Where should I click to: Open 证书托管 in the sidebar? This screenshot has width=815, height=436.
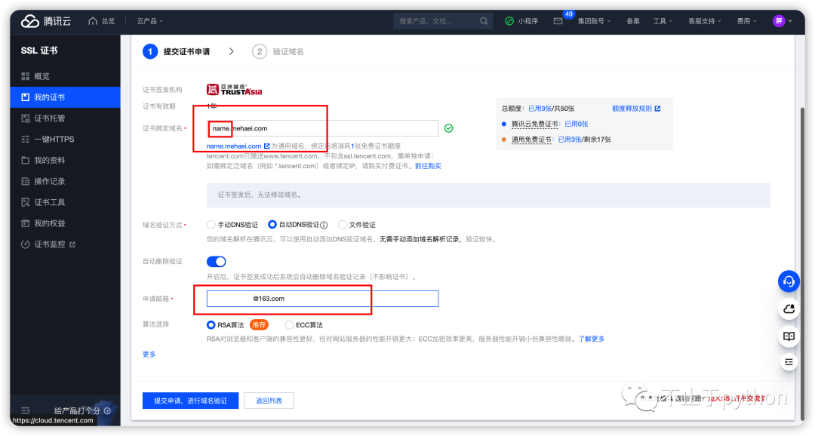tap(49, 118)
